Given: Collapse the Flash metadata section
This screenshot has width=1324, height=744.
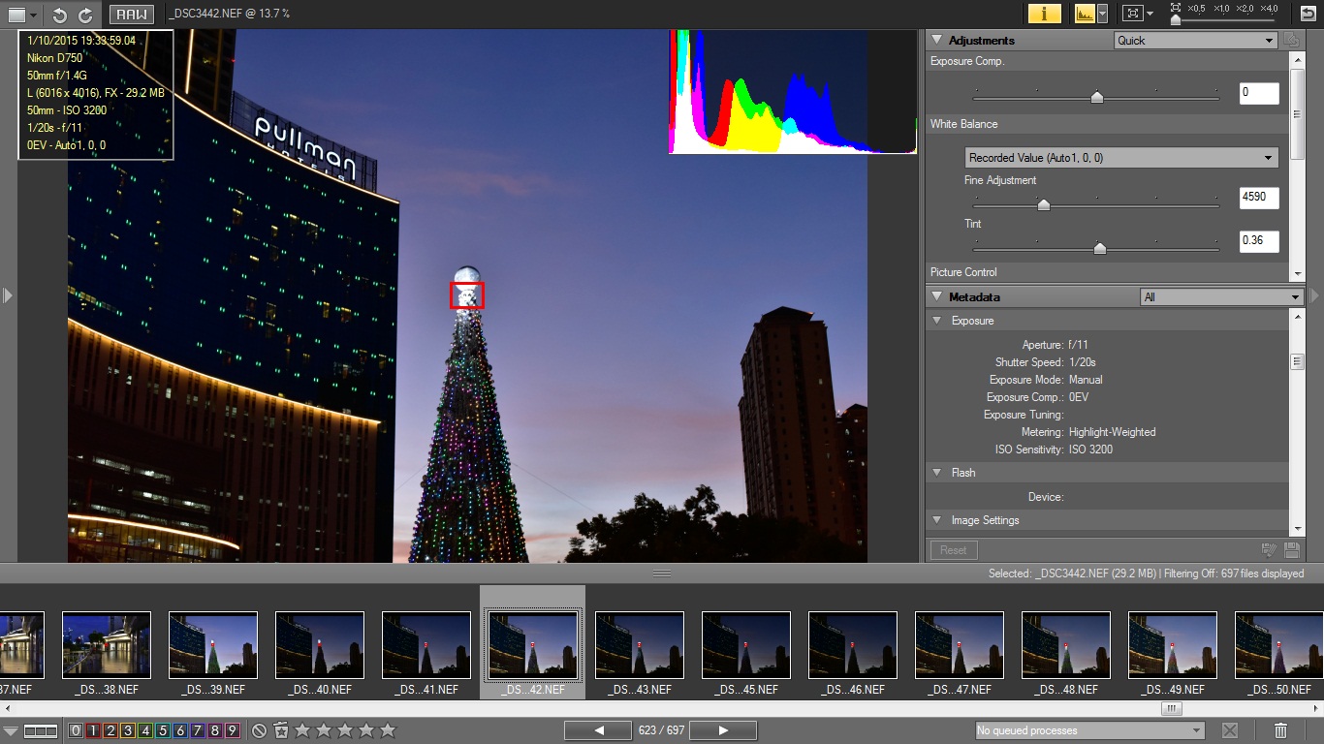Looking at the screenshot, I should point(937,473).
